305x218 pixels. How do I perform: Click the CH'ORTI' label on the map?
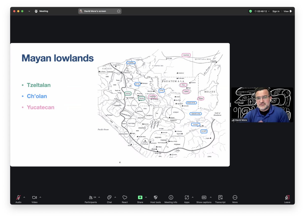(204, 131)
